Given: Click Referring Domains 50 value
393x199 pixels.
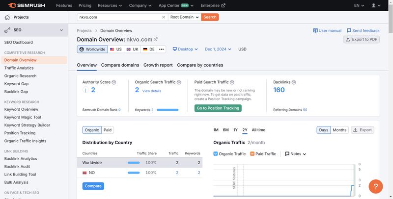Looking at the screenshot, I should [305, 110].
